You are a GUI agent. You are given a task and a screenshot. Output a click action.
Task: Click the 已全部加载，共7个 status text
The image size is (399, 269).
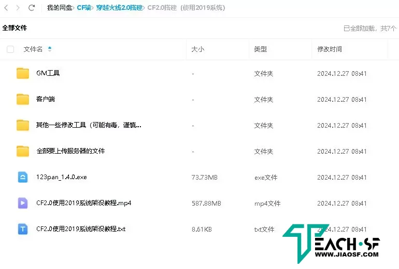click(370, 29)
